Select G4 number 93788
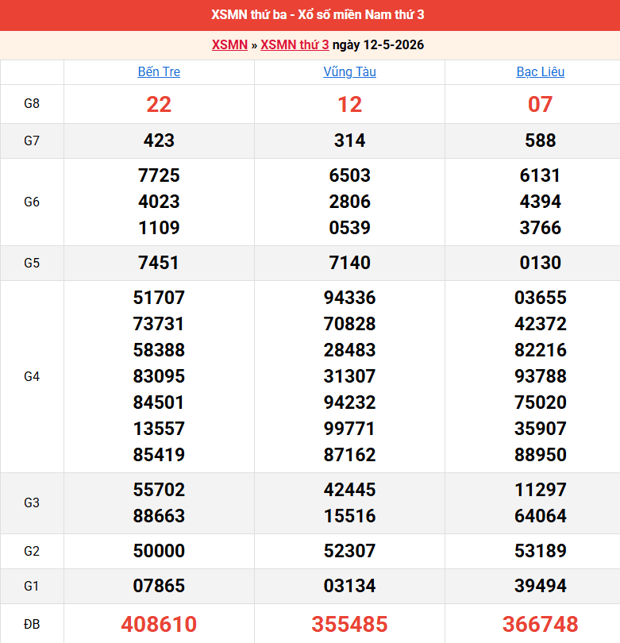The image size is (620, 643). [540, 376]
